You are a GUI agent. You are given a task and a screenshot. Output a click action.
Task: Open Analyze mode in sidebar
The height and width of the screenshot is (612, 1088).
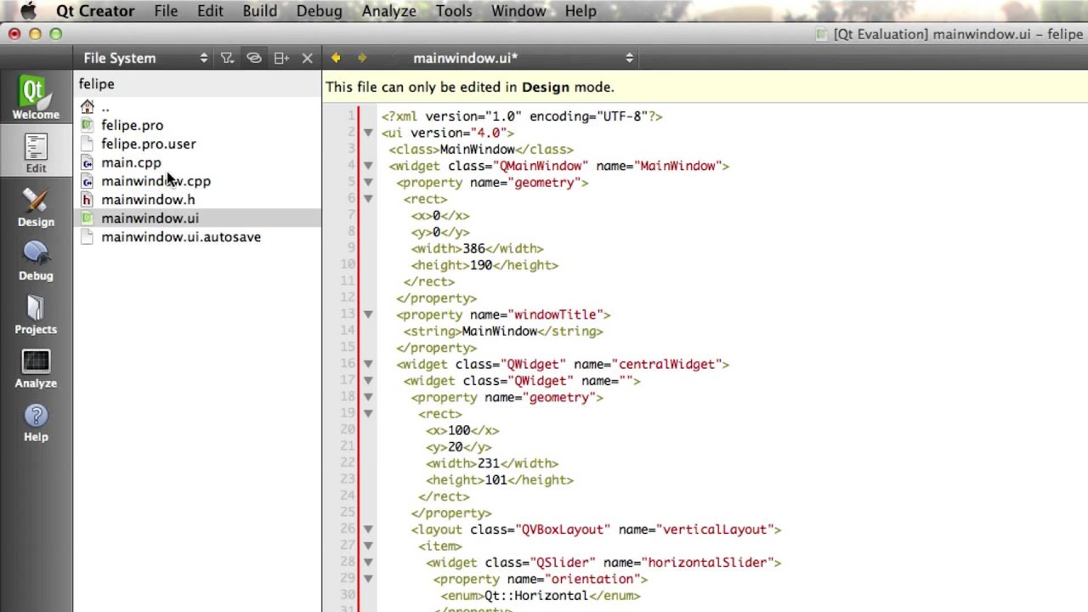(36, 368)
